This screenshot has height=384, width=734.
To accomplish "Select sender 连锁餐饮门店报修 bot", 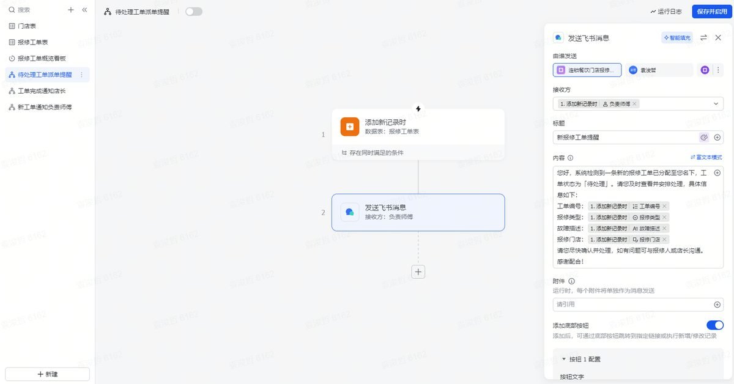I will (x=587, y=70).
